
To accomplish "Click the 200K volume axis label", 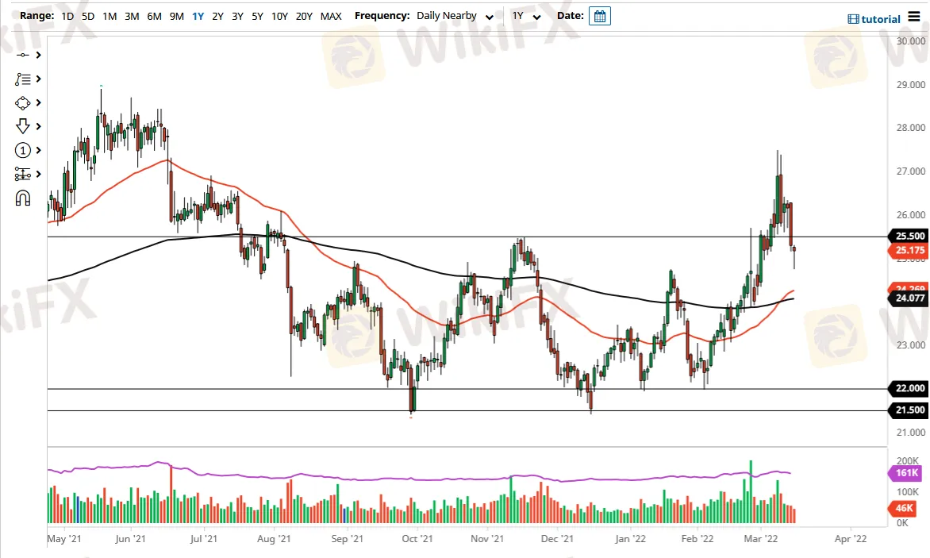I will (x=908, y=460).
